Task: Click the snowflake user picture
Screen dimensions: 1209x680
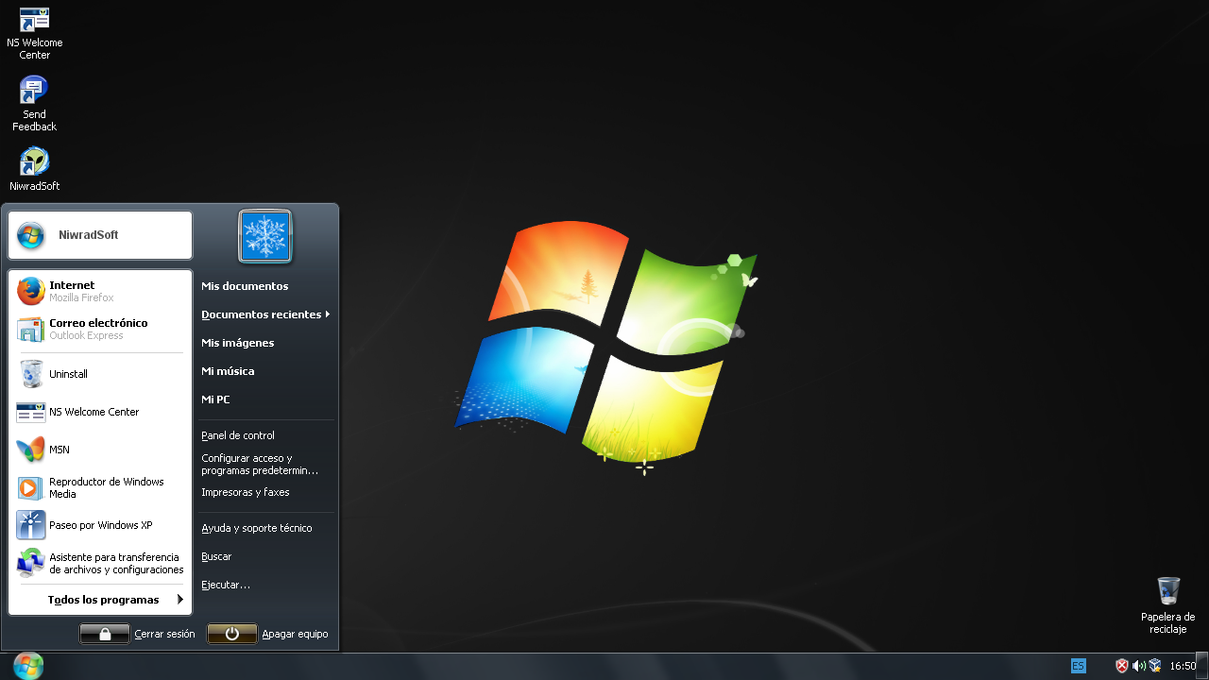Action: tap(265, 236)
